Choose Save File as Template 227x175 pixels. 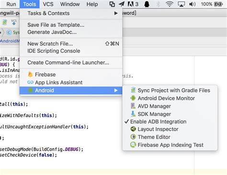click(x=71, y=25)
